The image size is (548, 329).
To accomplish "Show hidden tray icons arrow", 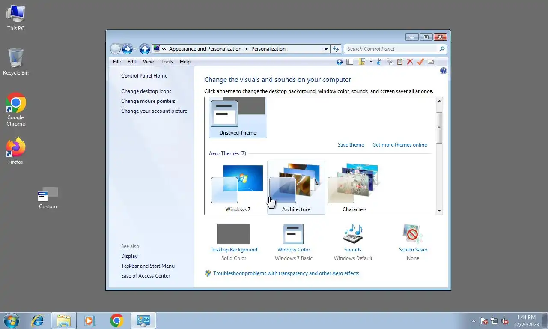I will pyautogui.click(x=474, y=321).
